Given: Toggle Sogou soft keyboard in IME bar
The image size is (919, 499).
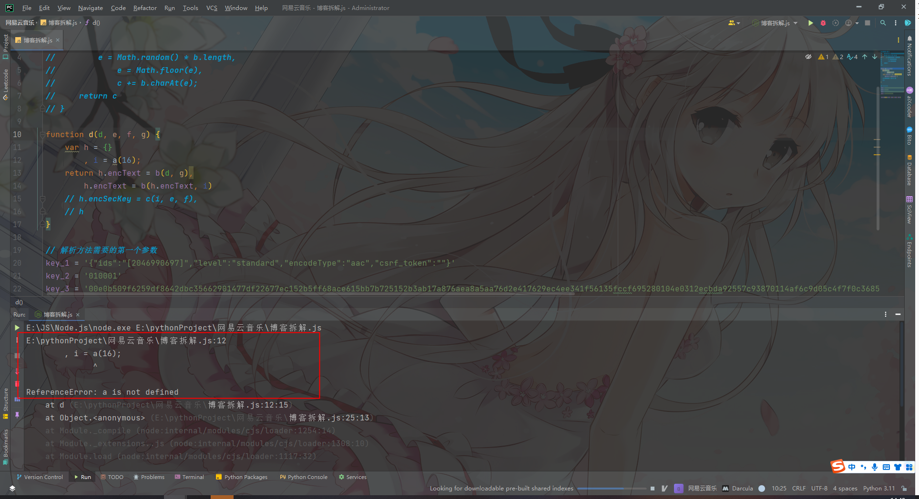Looking at the screenshot, I should coord(886,467).
